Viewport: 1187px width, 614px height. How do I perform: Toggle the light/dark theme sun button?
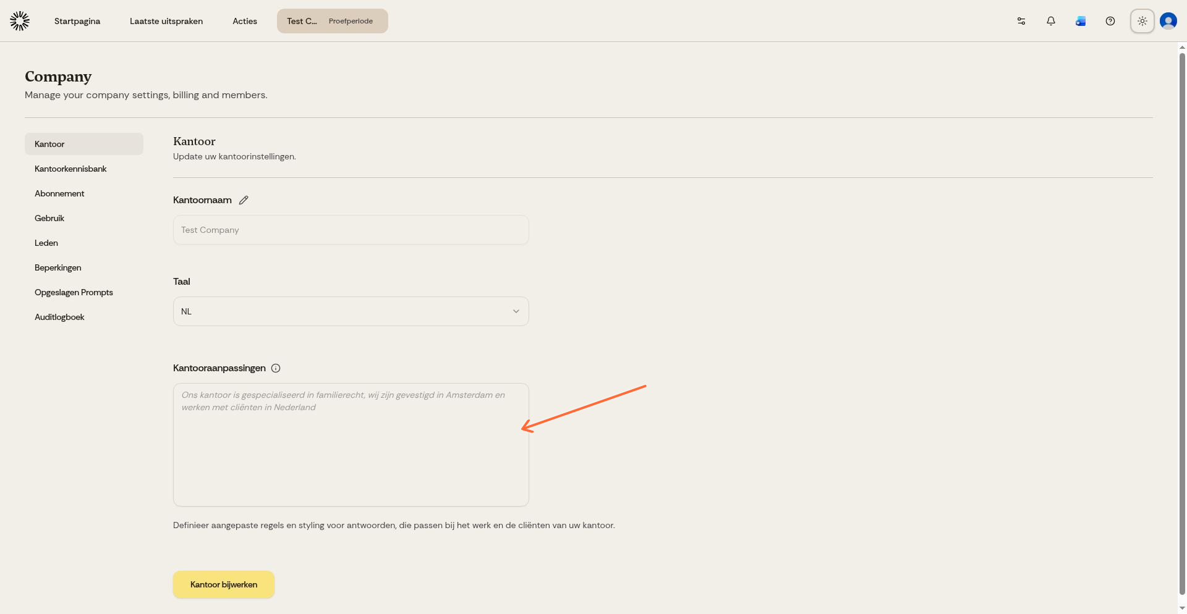pos(1142,21)
